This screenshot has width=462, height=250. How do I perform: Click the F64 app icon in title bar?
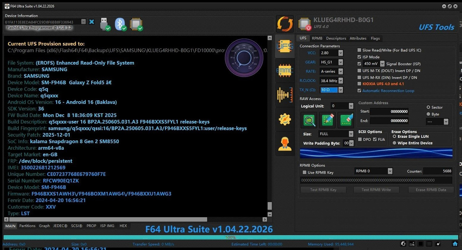[x=7, y=6]
